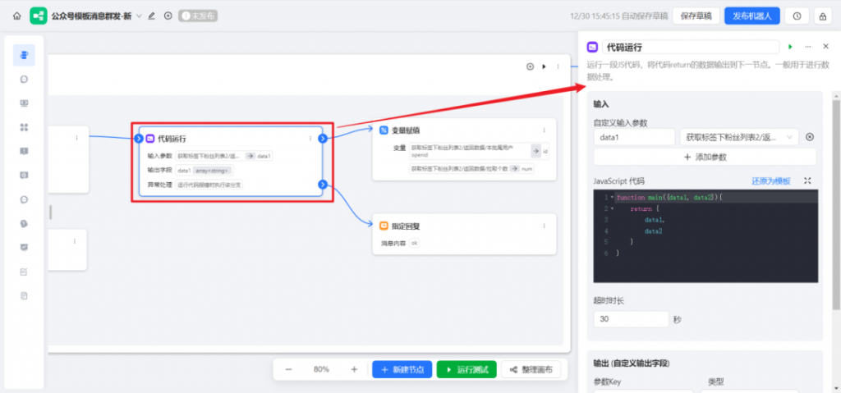Click the edit note sidebar icon
This screenshot has width=841, height=393.
(24, 272)
